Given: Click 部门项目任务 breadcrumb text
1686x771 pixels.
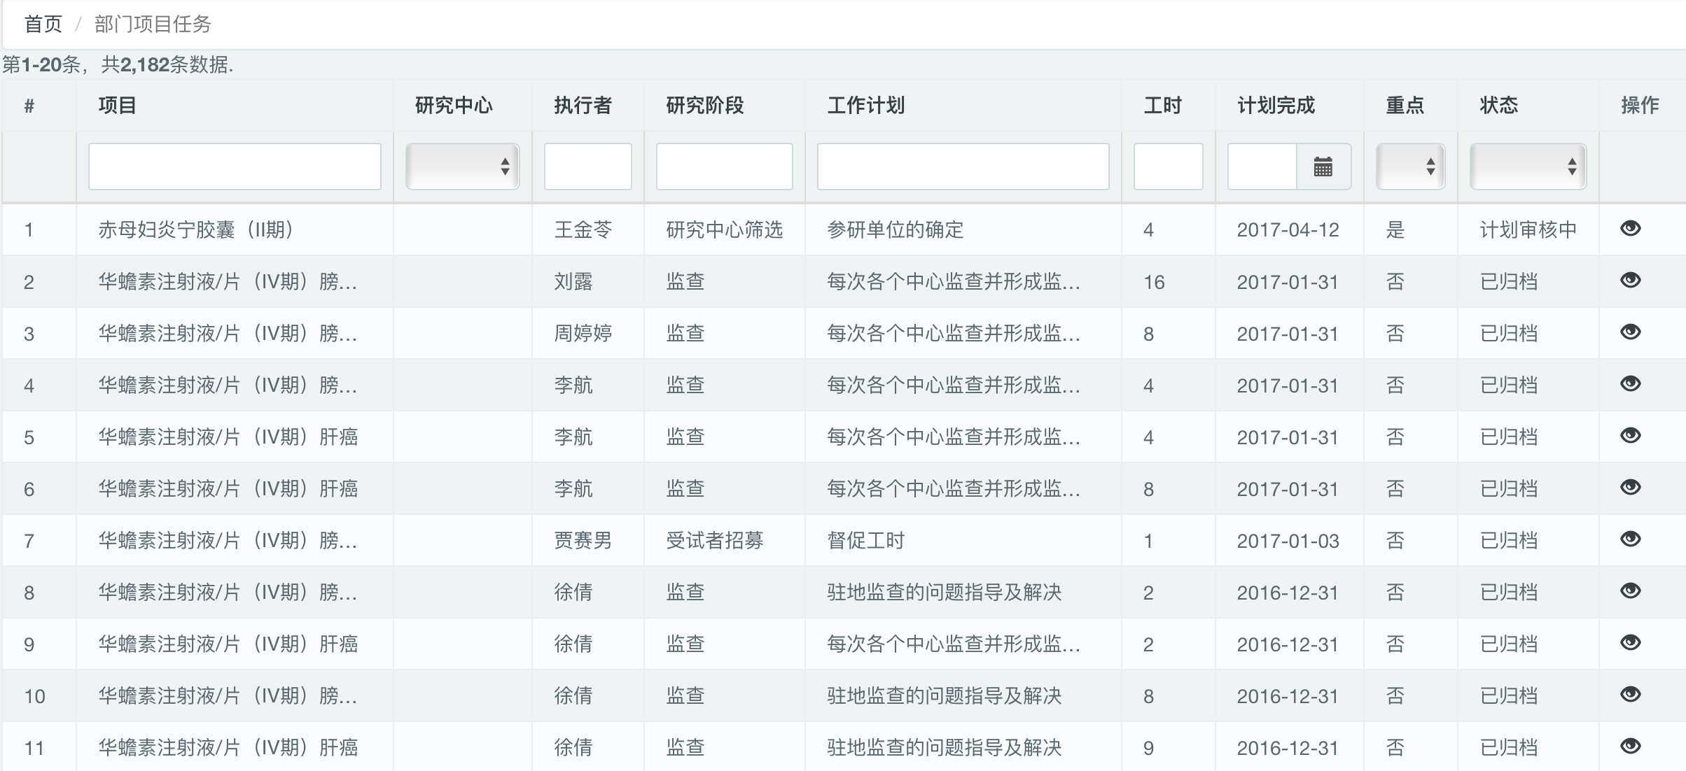Looking at the screenshot, I should tap(153, 24).
